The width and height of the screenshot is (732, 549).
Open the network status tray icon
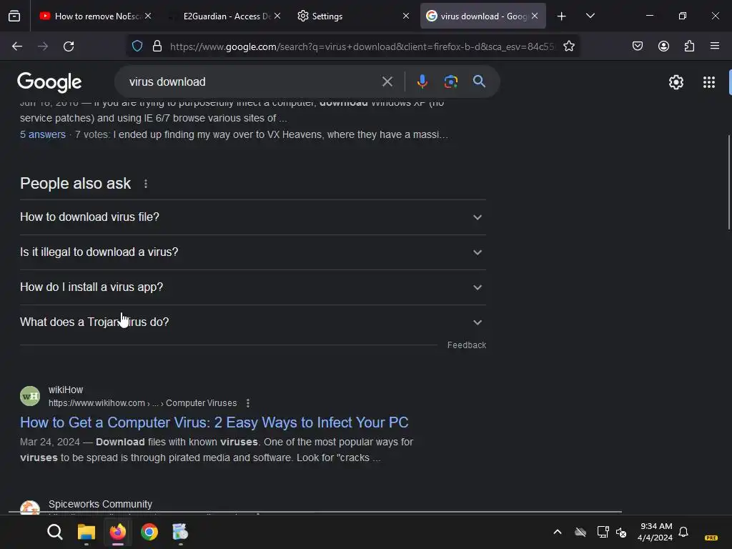tap(603, 532)
